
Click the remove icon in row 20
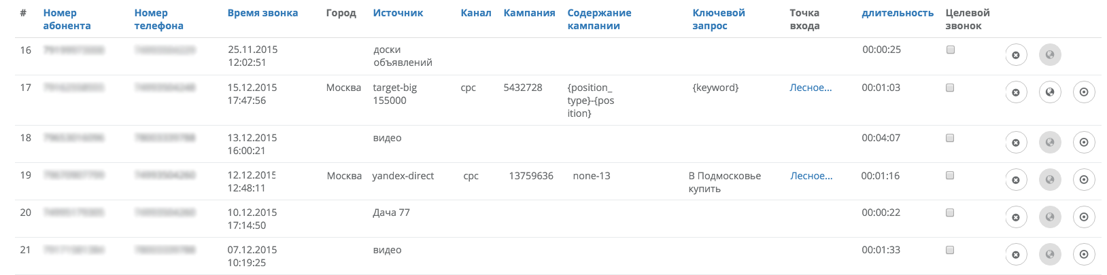click(x=1016, y=217)
